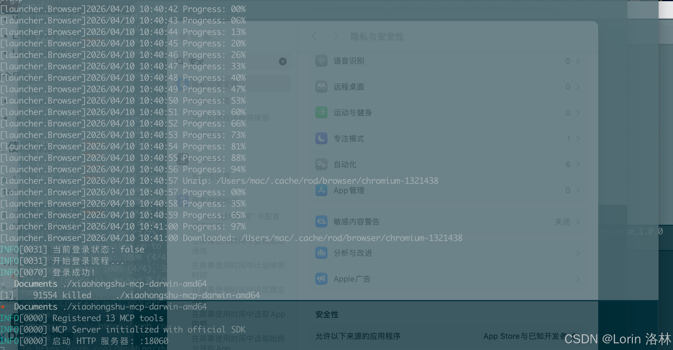This screenshot has width=673, height=350.
Task: Click the Motion & Fitness (运动与健身) icon
Action: (x=321, y=113)
